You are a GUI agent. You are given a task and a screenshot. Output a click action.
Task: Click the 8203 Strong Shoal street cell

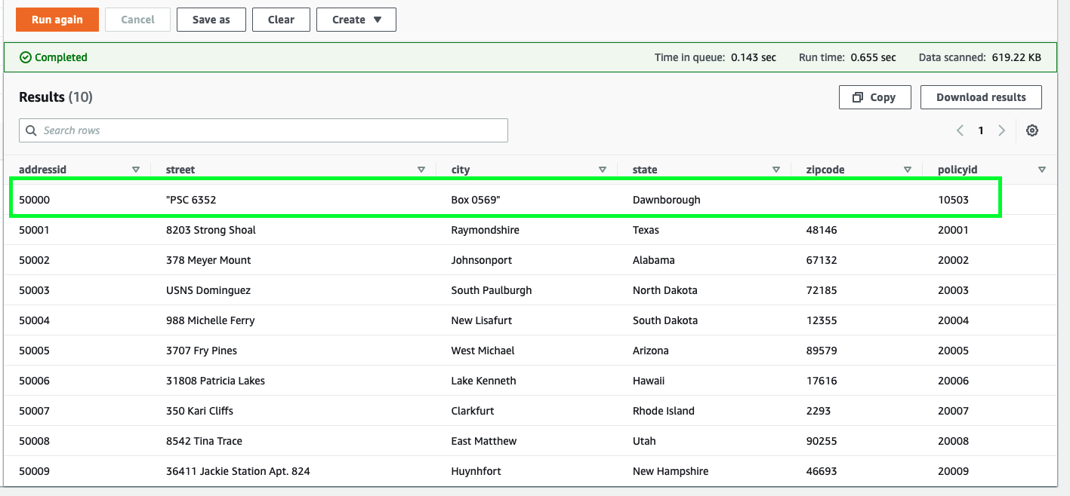pos(211,230)
